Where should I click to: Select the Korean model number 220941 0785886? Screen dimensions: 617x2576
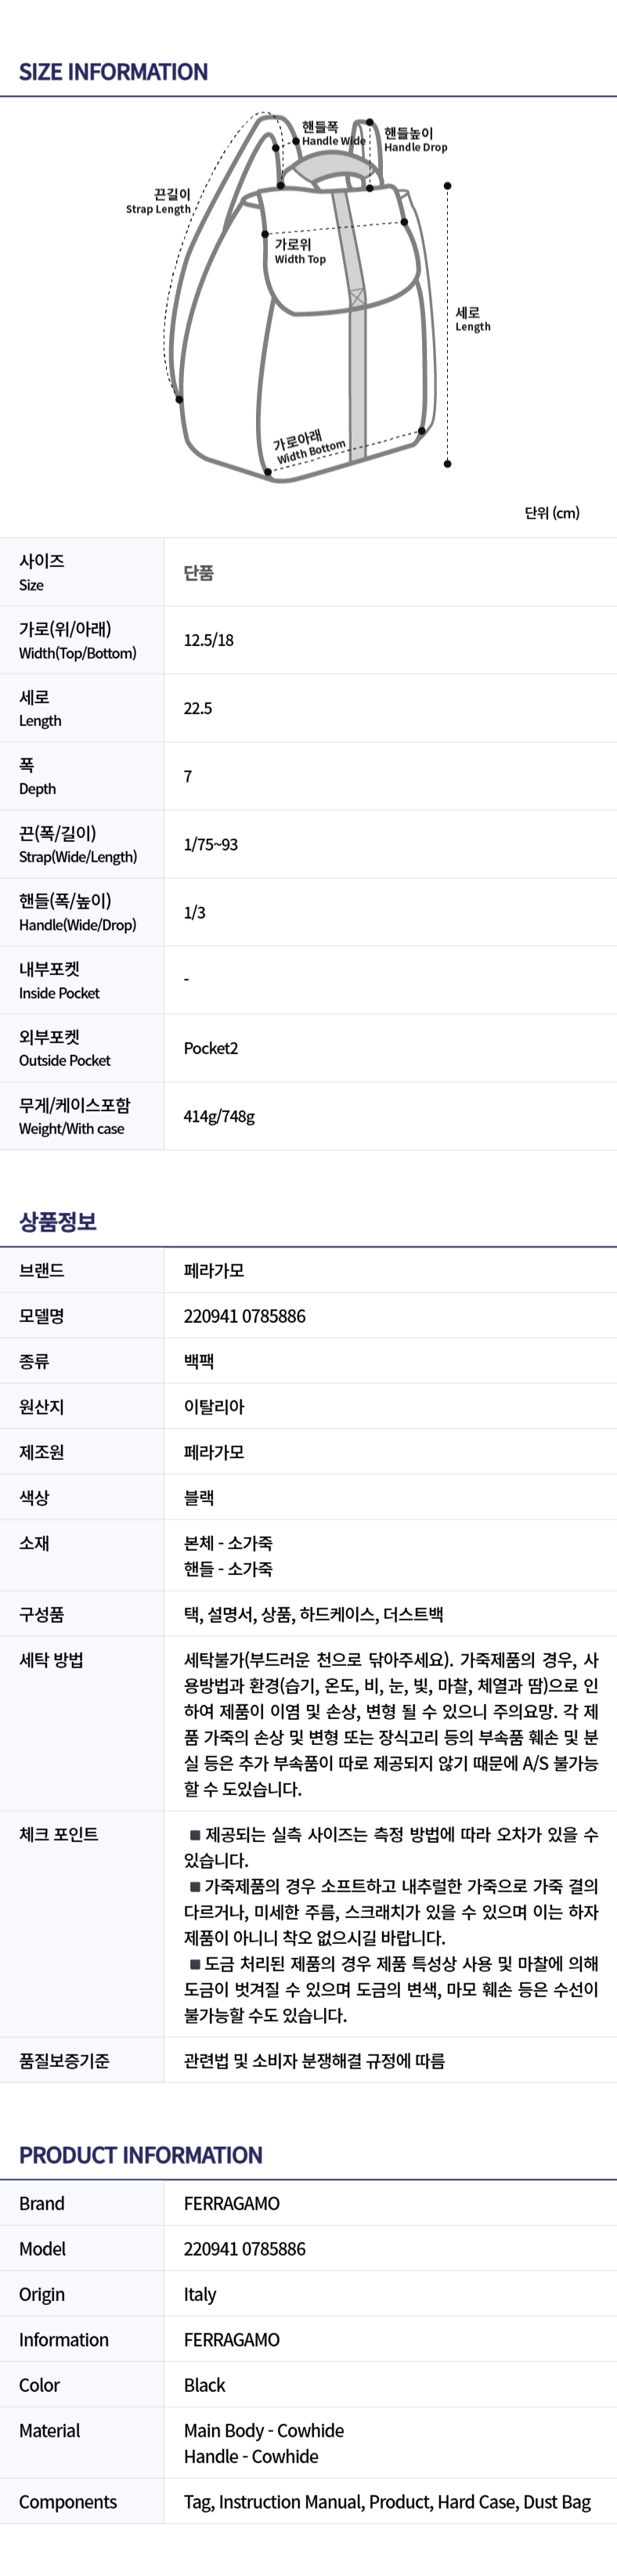click(244, 1316)
